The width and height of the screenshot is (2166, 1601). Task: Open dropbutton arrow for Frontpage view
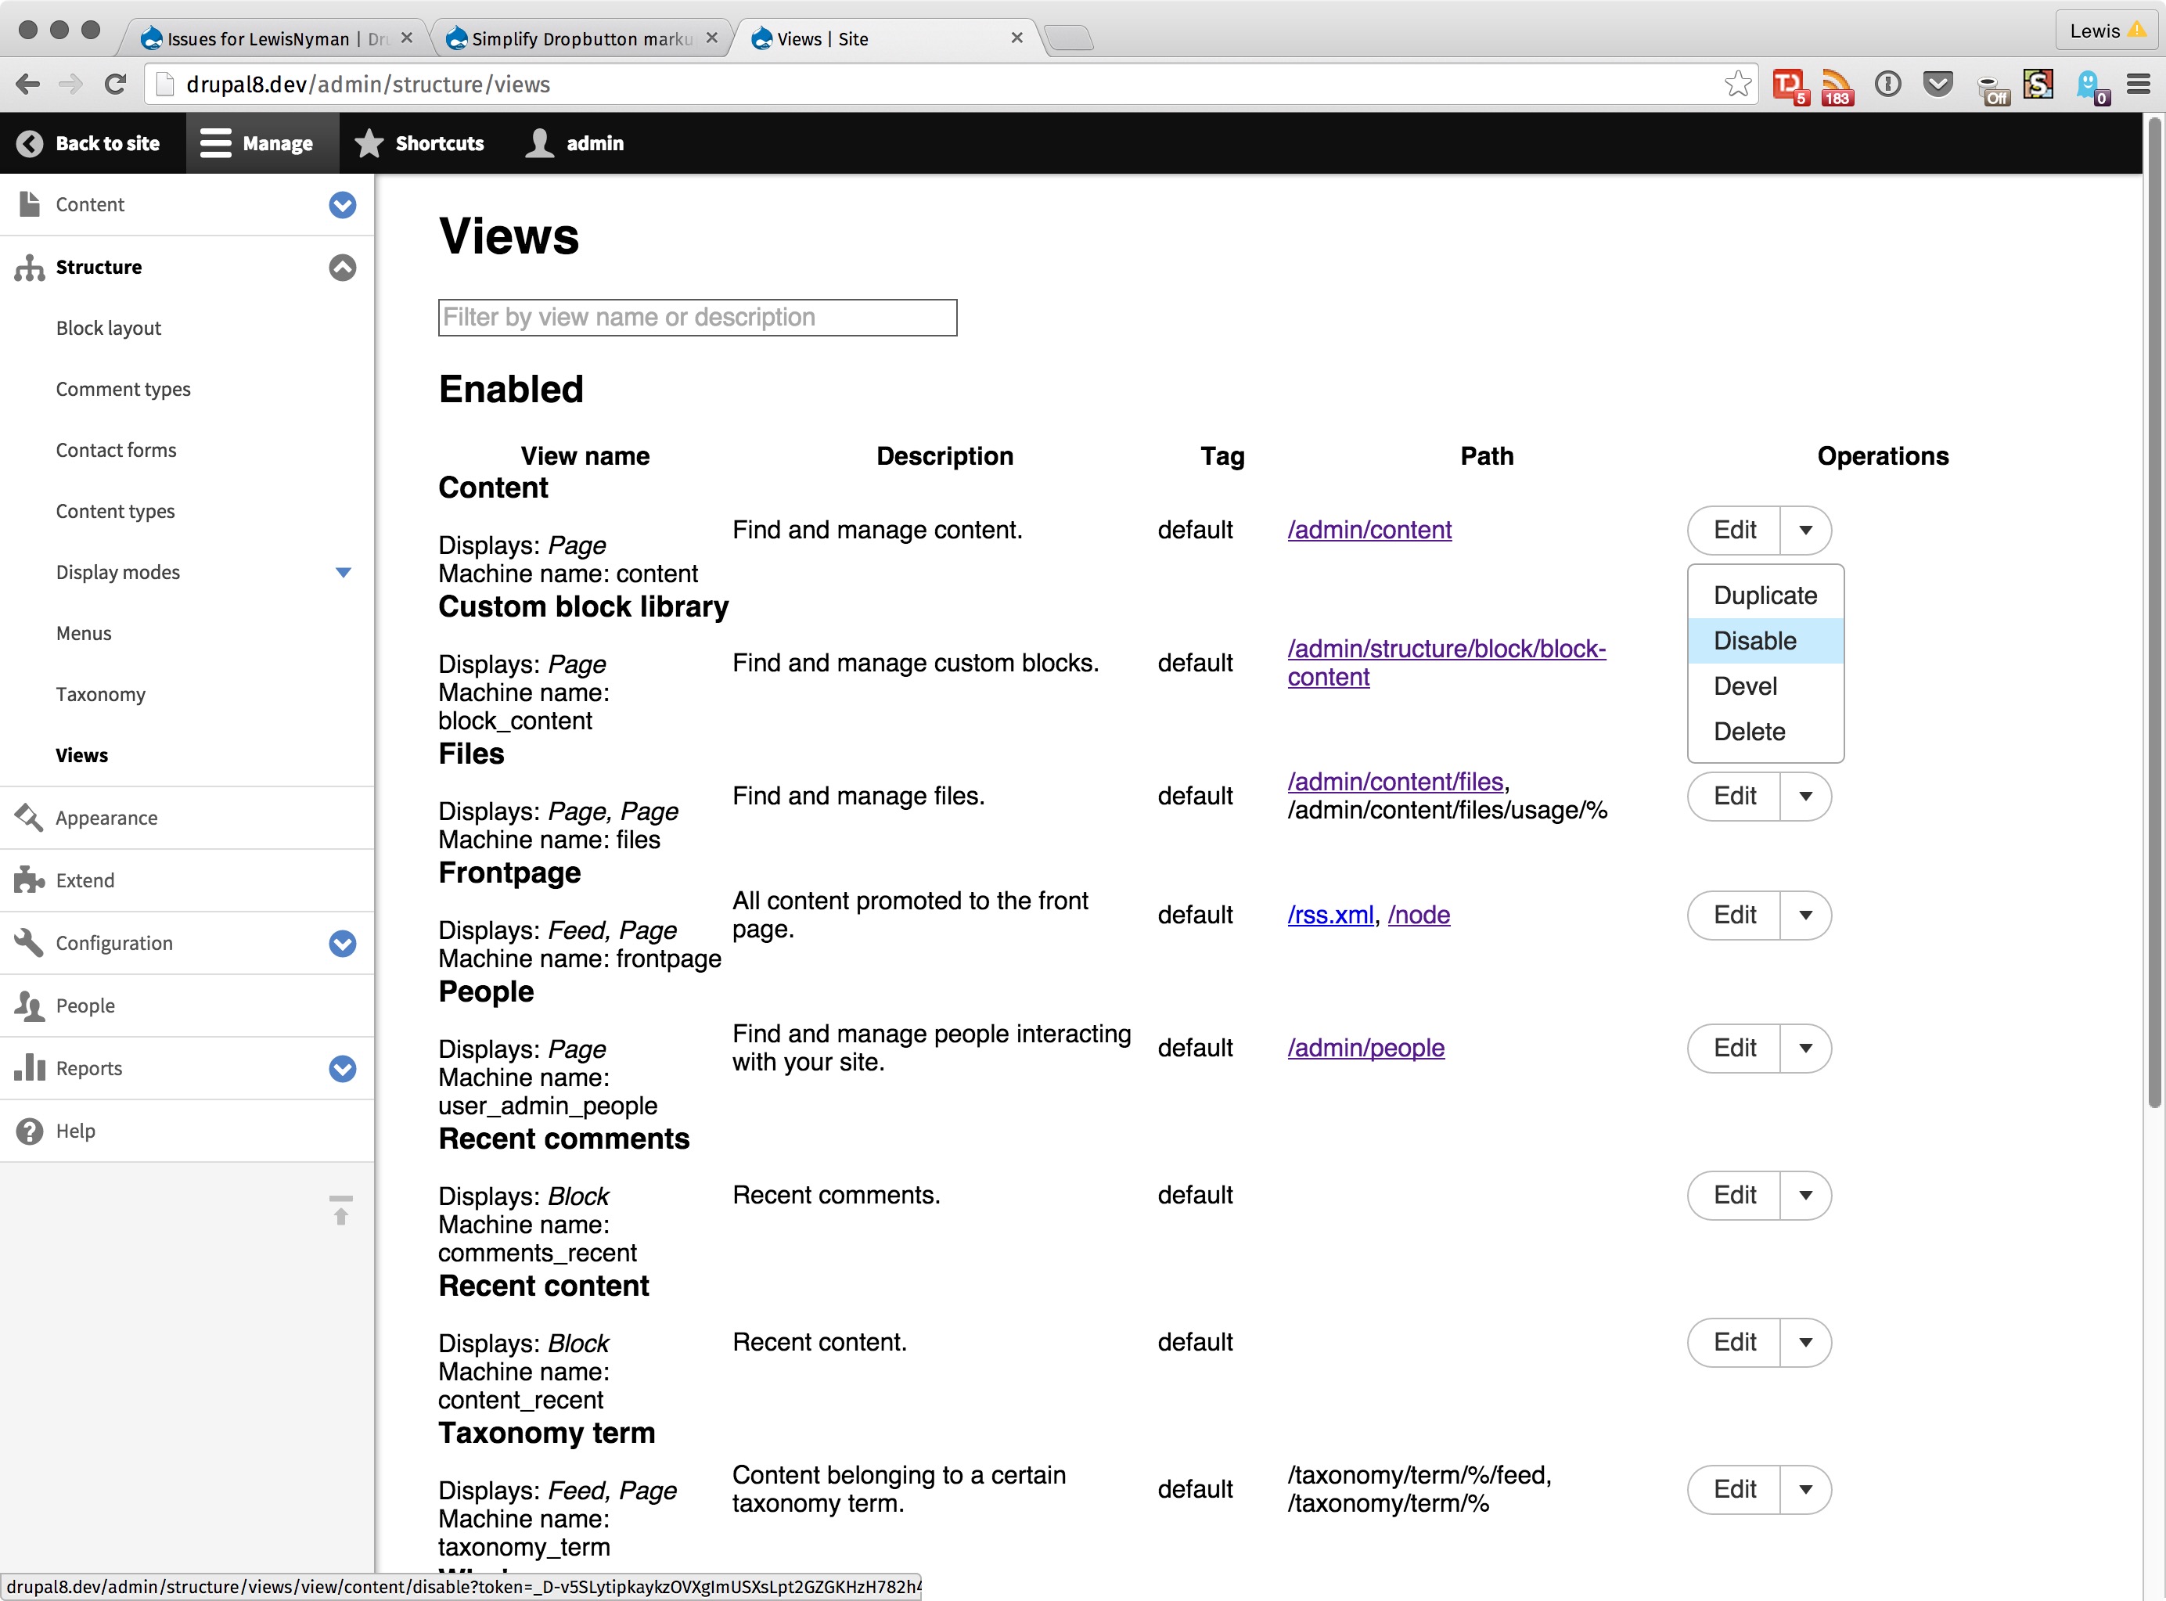1804,915
